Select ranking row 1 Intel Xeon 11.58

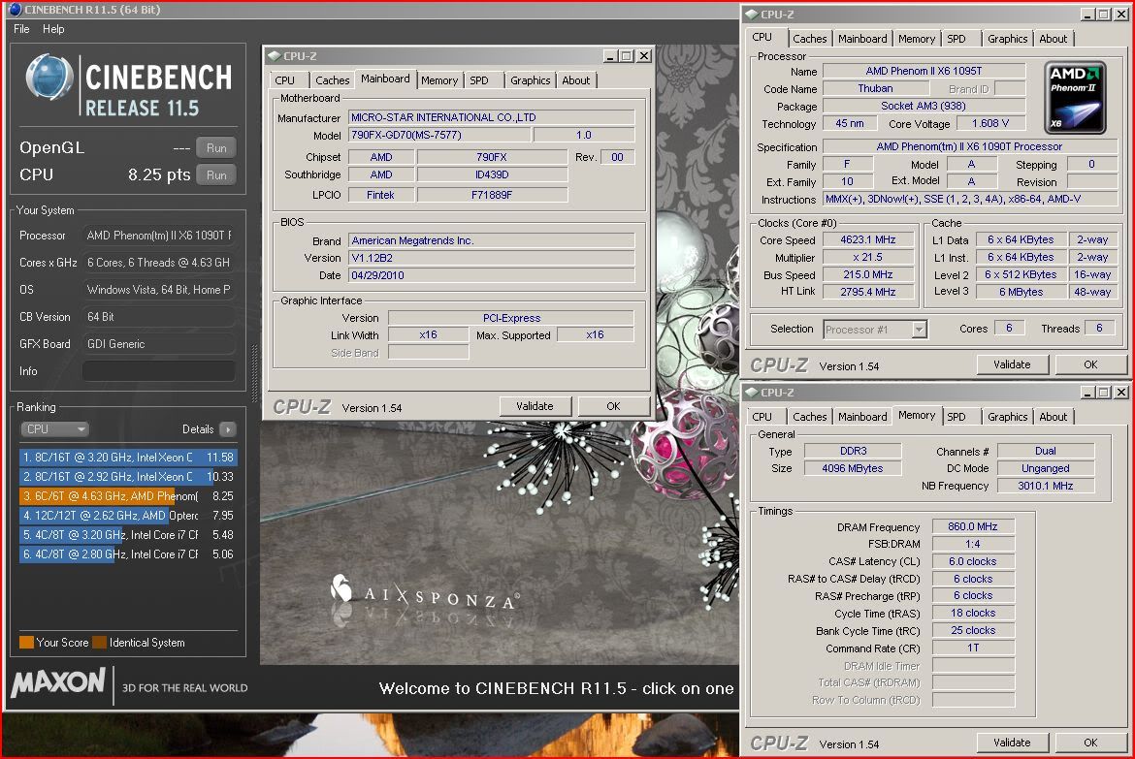coord(128,458)
